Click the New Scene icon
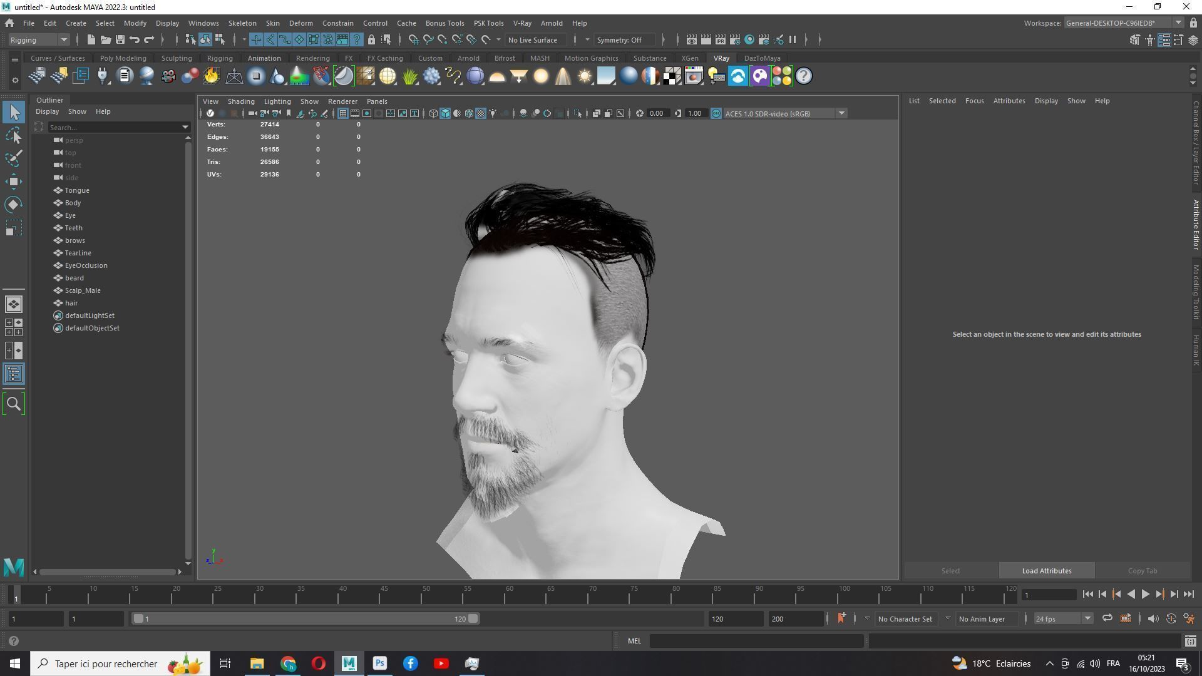 [91, 40]
